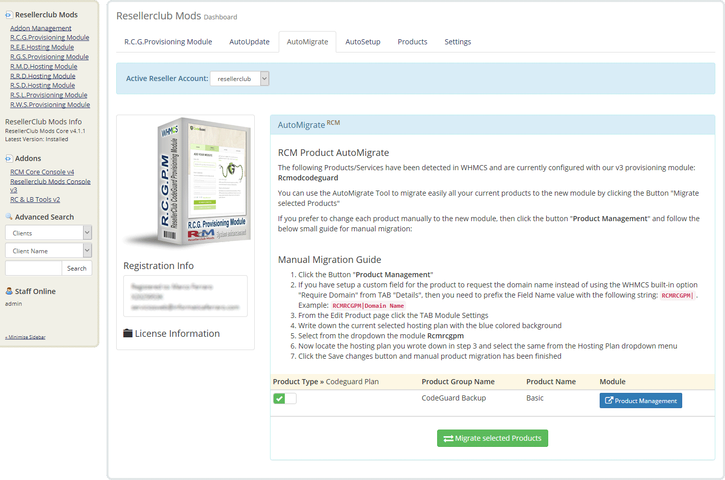Switch to the AutoUpdate tab

click(249, 42)
